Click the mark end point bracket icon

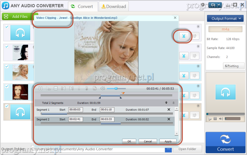click(87, 88)
